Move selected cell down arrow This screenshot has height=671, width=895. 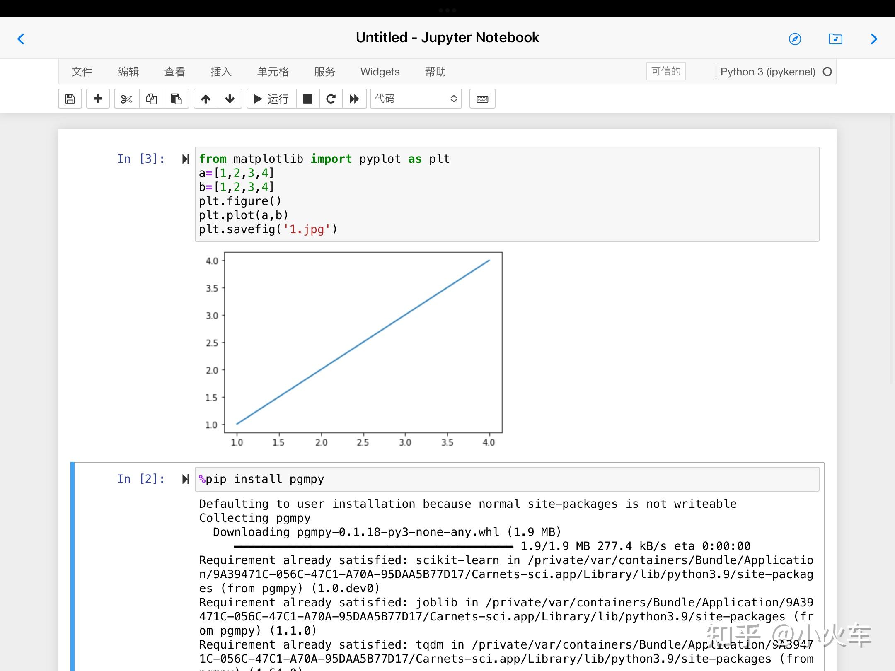tap(230, 99)
